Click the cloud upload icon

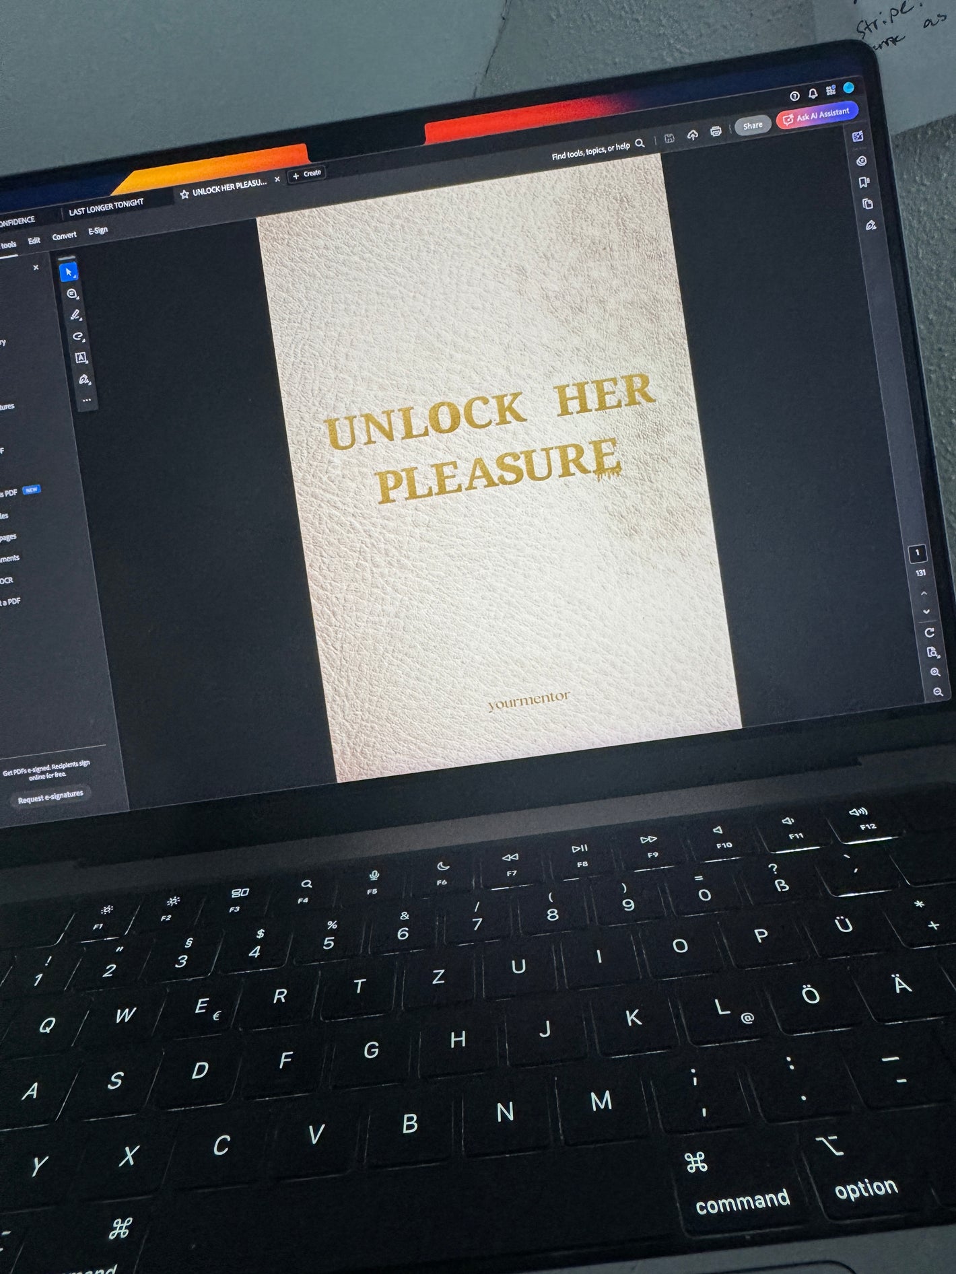point(692,135)
